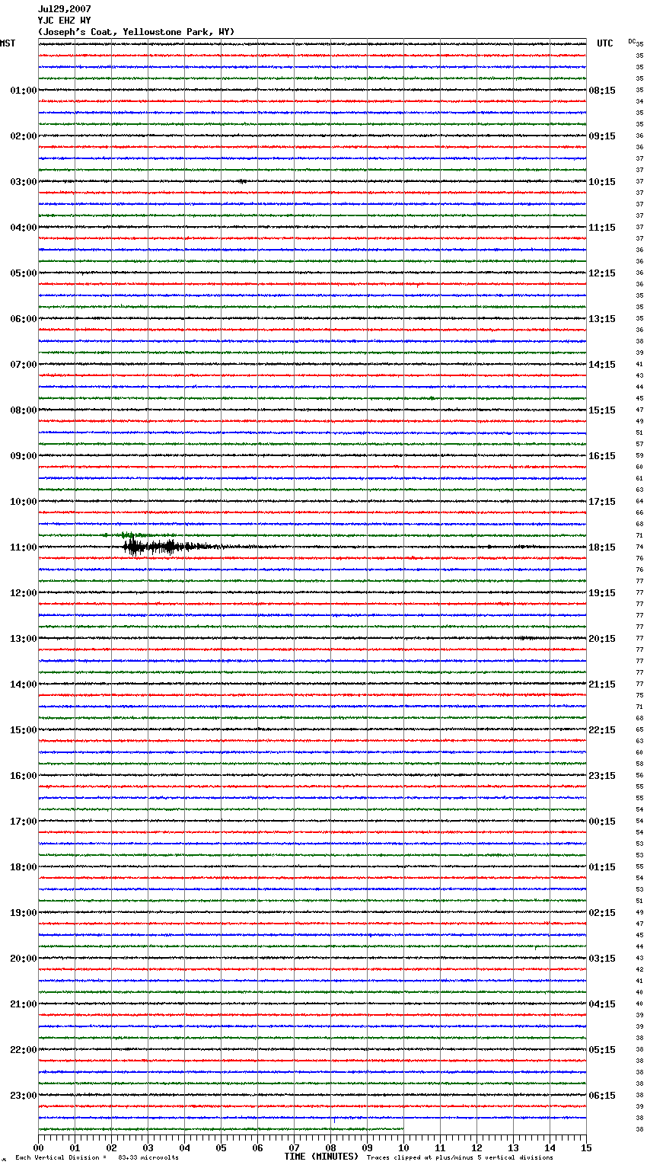The height and width of the screenshot is (1168, 647).
Task: Select the 05:00 MST time label
Action: click(24, 273)
